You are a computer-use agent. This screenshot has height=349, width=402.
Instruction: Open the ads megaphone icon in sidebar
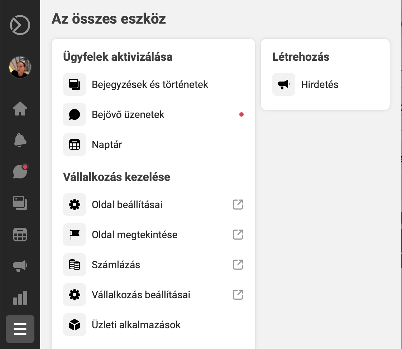click(20, 266)
